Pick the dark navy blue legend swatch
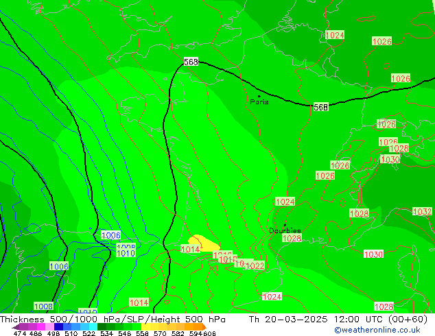Image resolution: width=435 pixels, height=336 pixels. pyautogui.click(x=58, y=326)
